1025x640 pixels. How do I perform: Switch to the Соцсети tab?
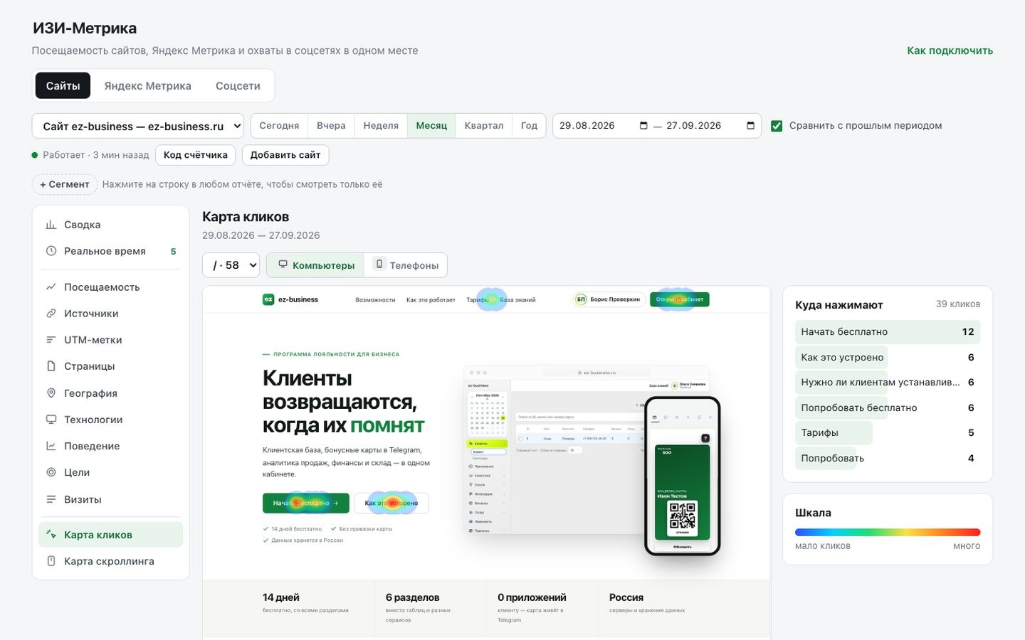pos(238,85)
